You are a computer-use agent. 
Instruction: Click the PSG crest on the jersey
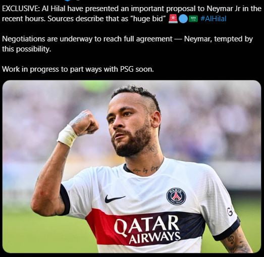tap(176, 196)
